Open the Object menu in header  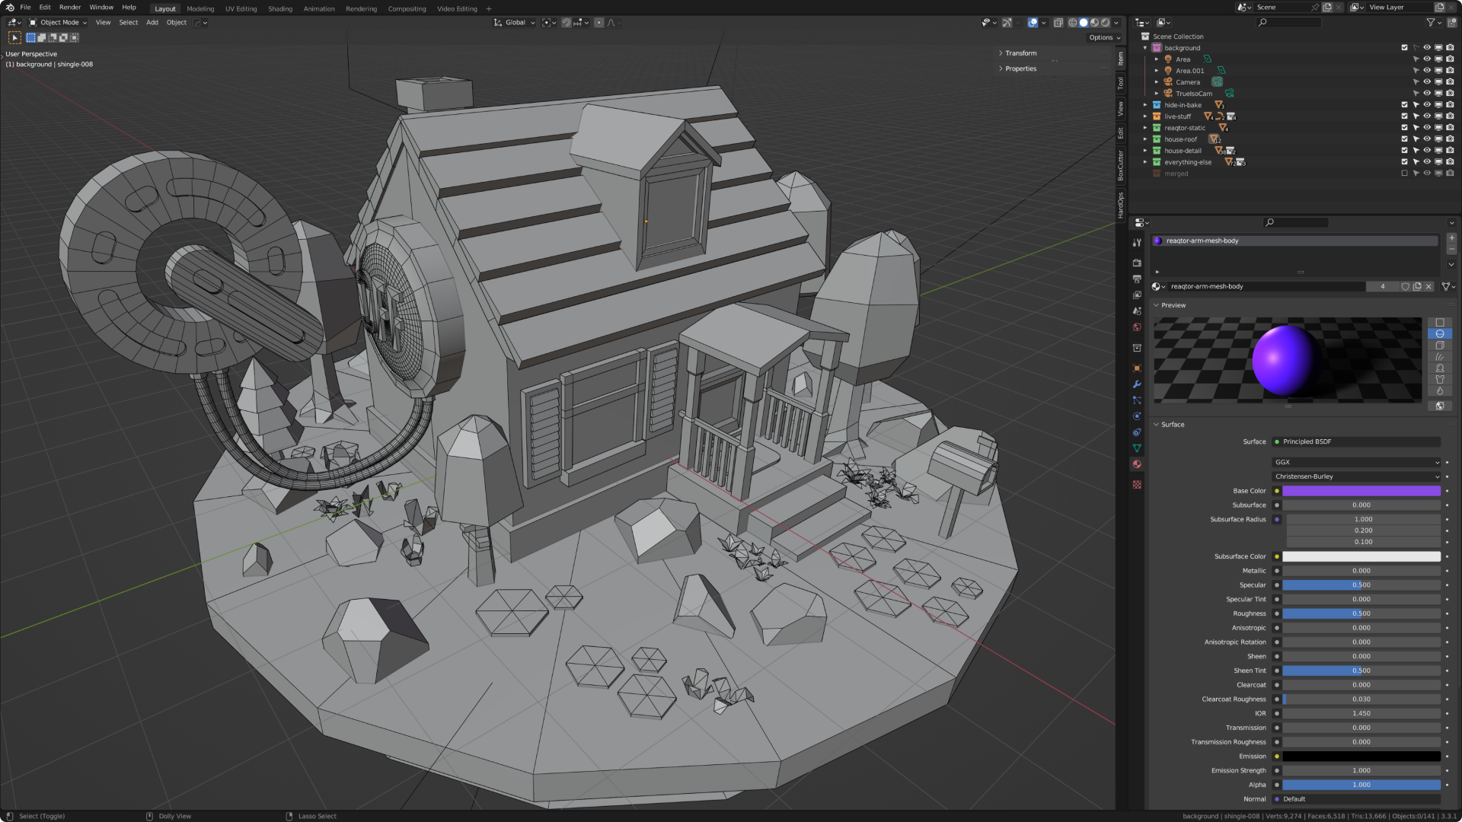tap(177, 22)
